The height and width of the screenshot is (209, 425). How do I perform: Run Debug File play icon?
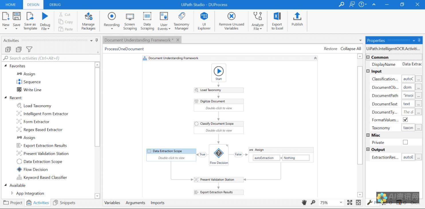click(45, 16)
